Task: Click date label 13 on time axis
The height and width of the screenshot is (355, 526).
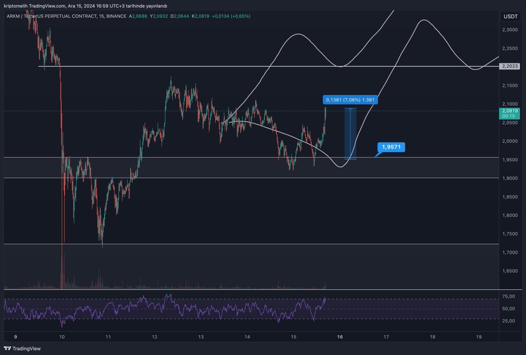Action: [x=201, y=337]
